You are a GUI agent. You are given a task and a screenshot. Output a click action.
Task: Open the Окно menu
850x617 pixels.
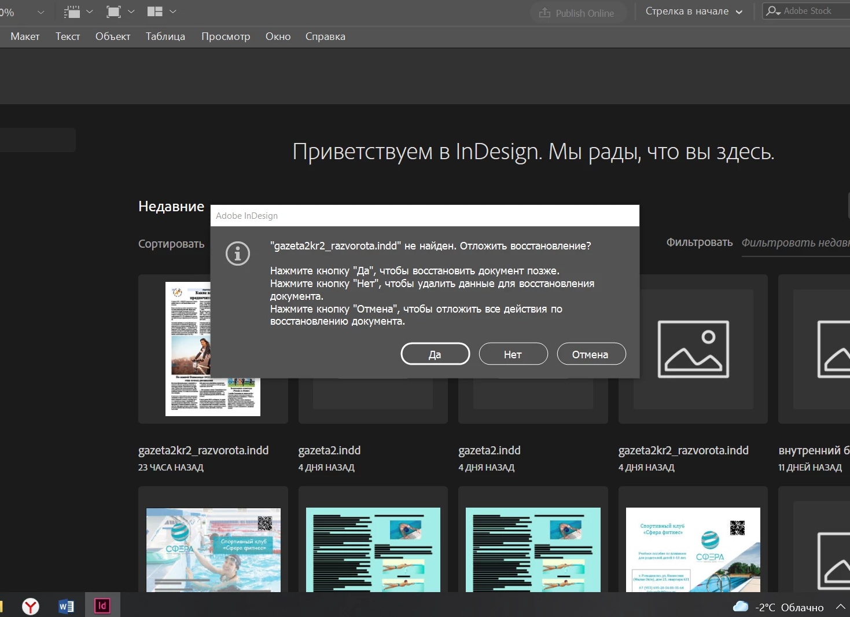[278, 36]
